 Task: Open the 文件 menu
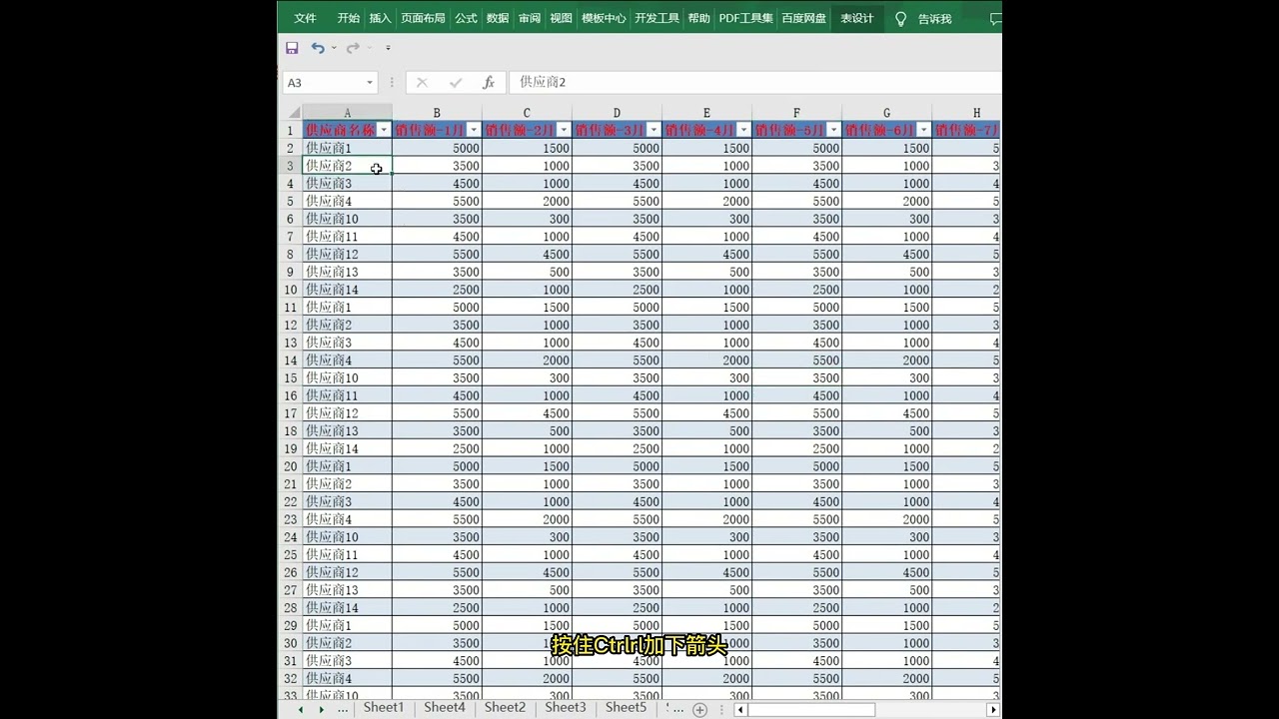(x=305, y=18)
